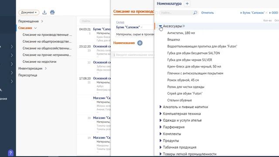This screenshot has width=279, height=157.
Task: Click the Материалы, сырье в произв... field
Action: [135, 34]
